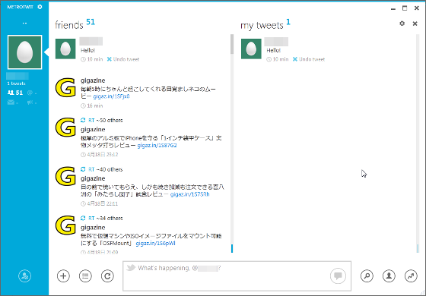Undo tweet in the friends column
This screenshot has height=296, width=426.
123,59
